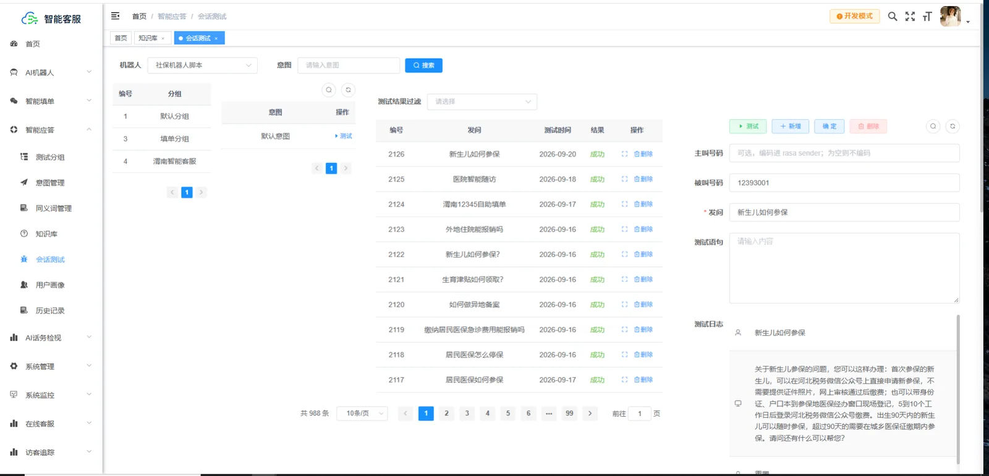
Task: Expand row 2117 detail icon
Action: click(x=624, y=380)
